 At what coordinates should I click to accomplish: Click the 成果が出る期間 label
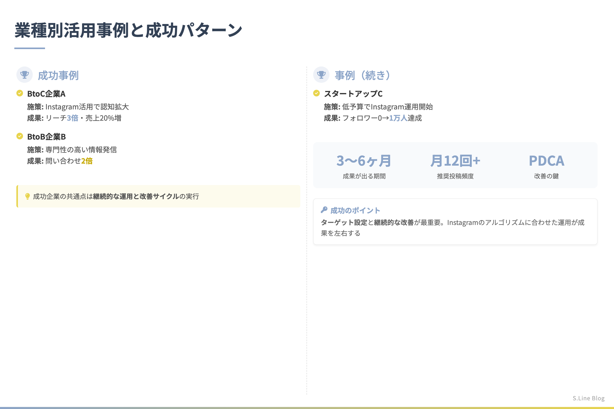(x=364, y=176)
